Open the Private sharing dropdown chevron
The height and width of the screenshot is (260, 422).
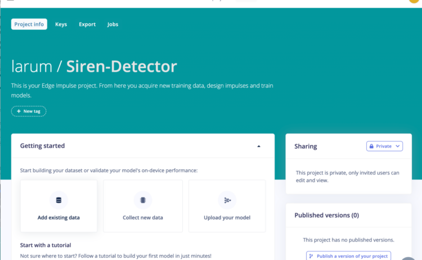[398, 146]
